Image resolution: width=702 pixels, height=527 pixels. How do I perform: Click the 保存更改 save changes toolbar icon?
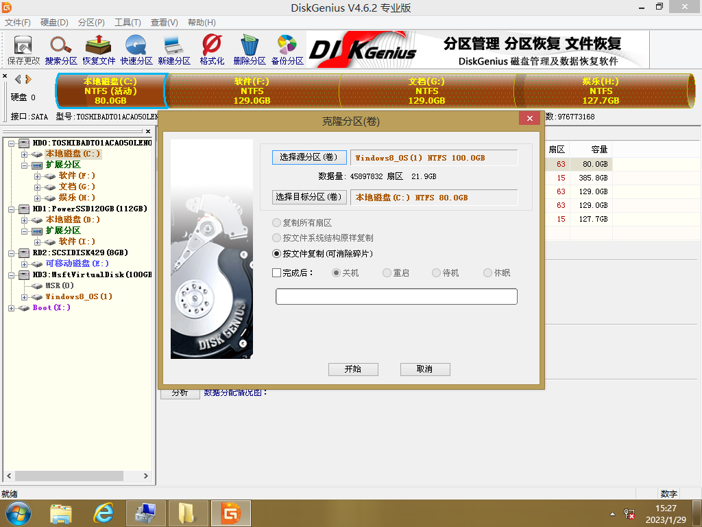23,49
